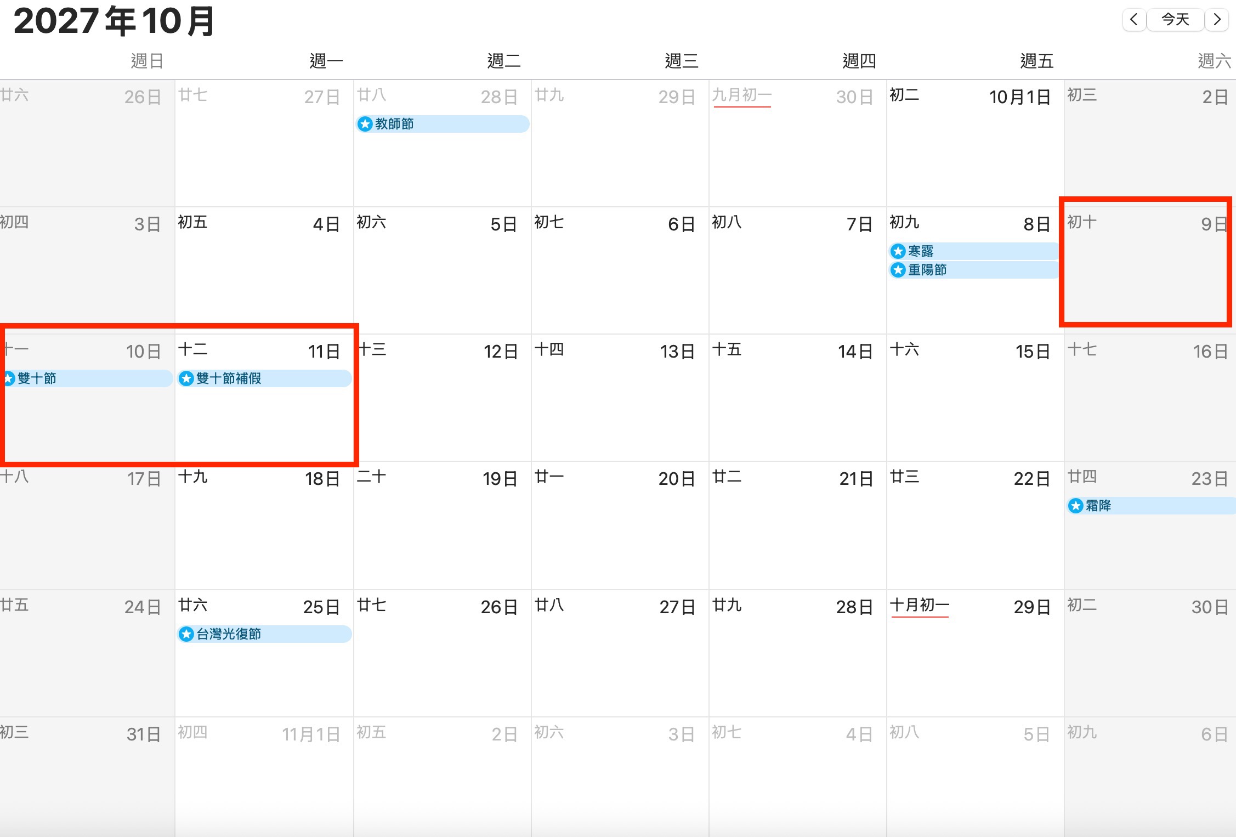Select the date 10月1日

[1019, 97]
